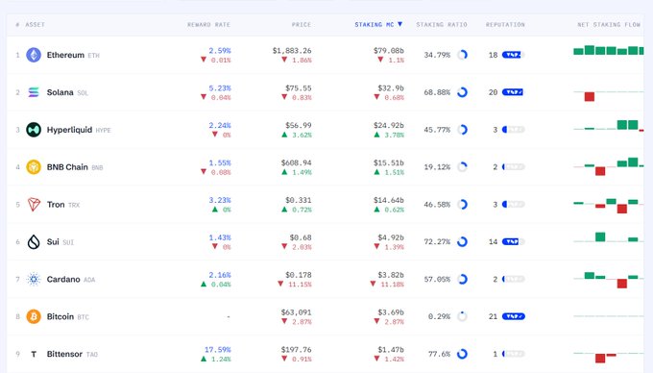Click the Ethereum logo icon
653x373 pixels.
[34, 55]
